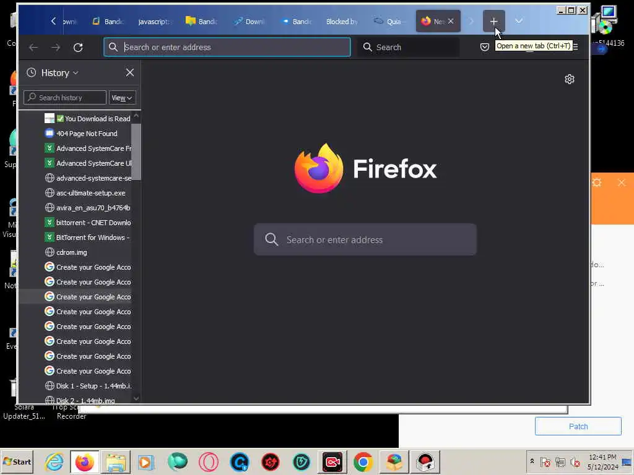This screenshot has height=475, width=634.
Task: Click the network tray icon
Action: pos(560,461)
